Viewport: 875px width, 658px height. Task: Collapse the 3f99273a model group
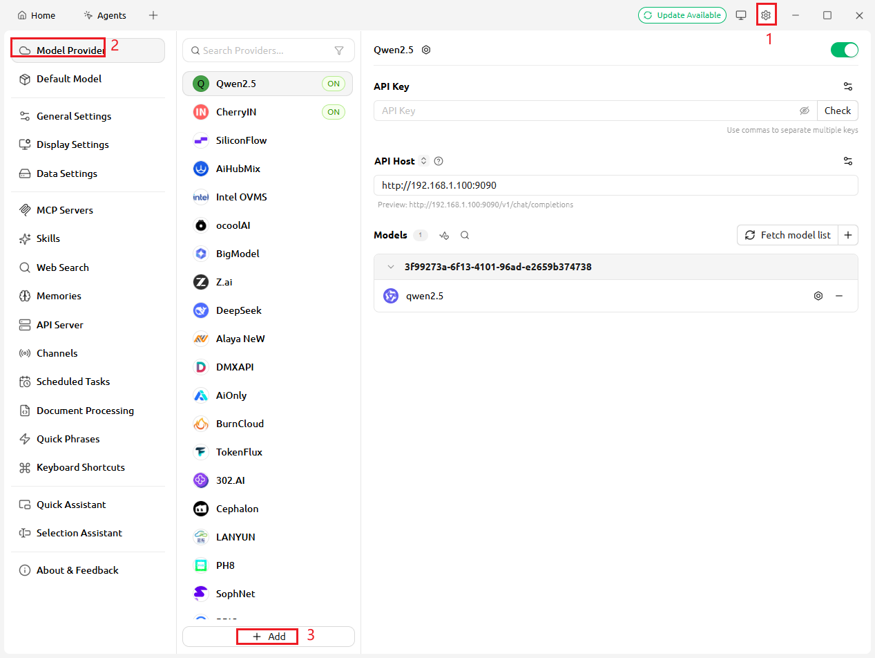pos(391,267)
